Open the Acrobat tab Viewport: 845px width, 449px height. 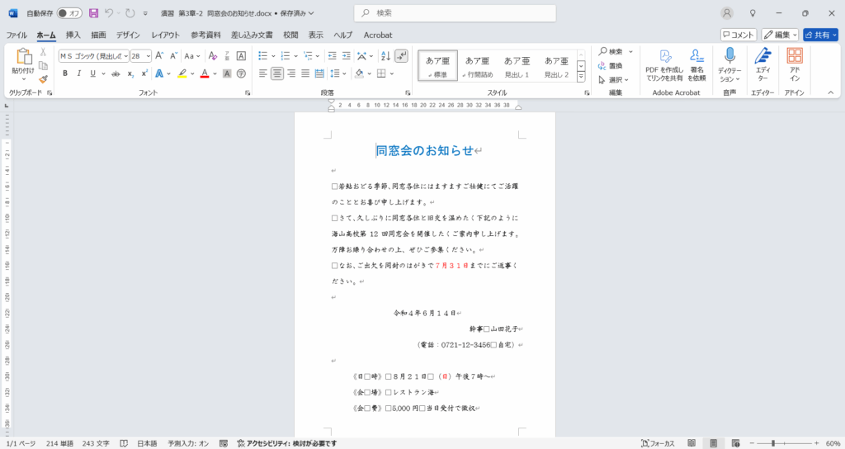[x=378, y=35]
